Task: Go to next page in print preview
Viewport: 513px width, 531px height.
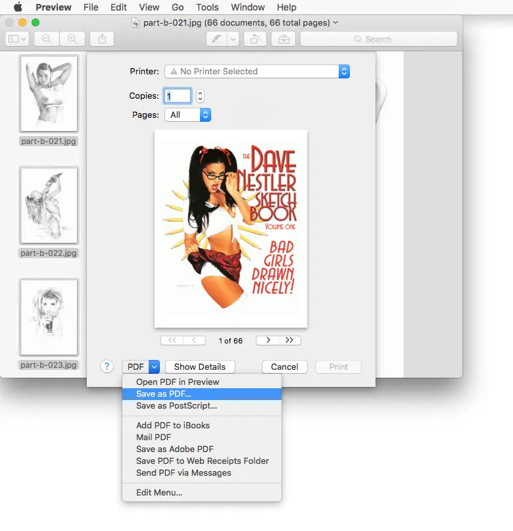Action: coord(267,340)
